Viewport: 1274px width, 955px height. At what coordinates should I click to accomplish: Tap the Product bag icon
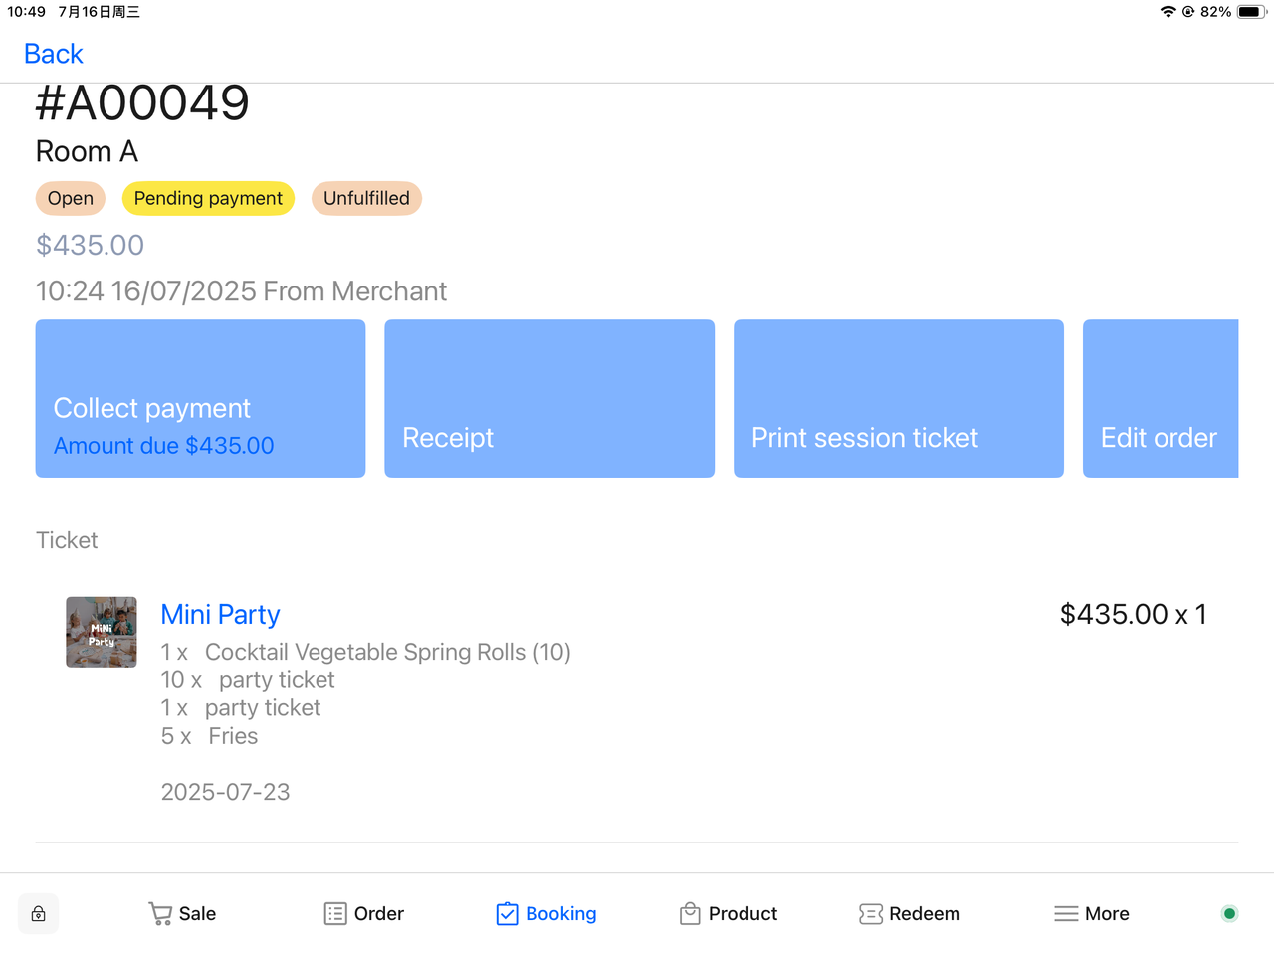click(x=690, y=914)
